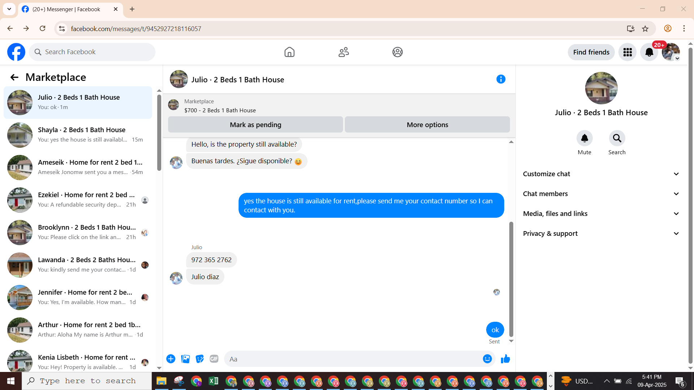Viewport: 694px width, 390px height.
Task: Attach a photo or file
Action: [185, 359]
